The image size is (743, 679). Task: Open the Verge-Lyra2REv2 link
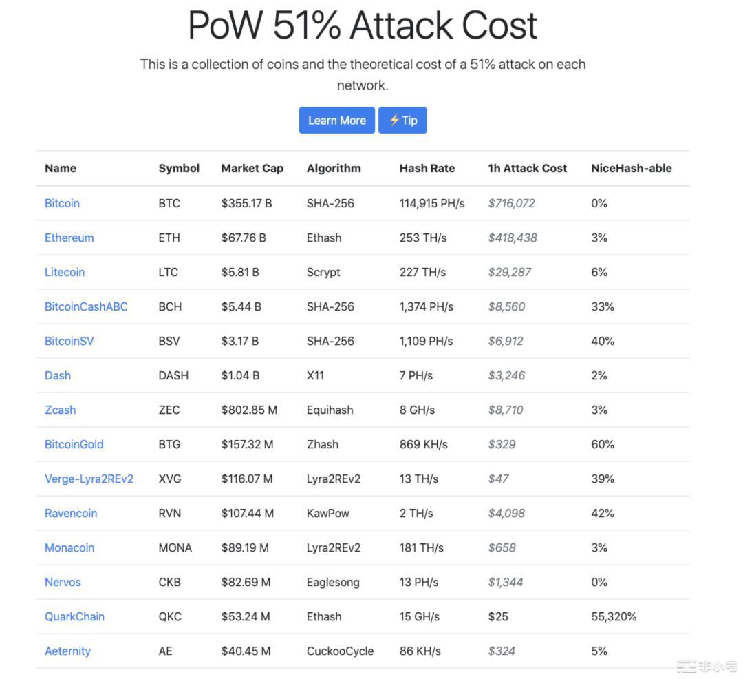coord(89,479)
